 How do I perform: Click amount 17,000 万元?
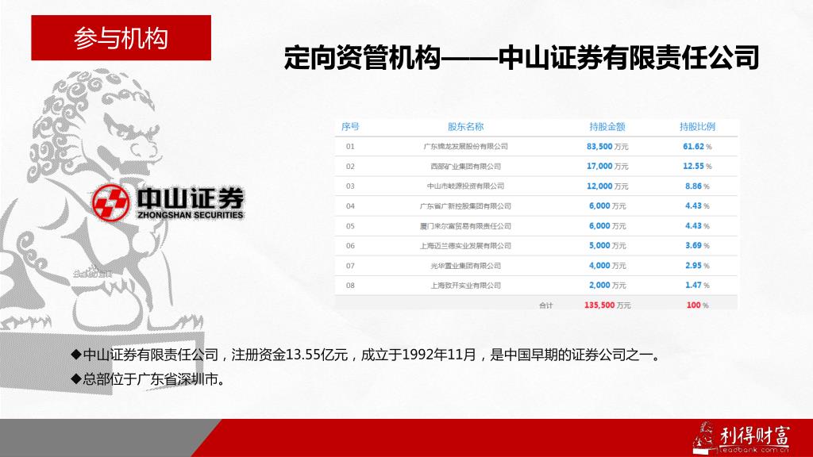click(607, 167)
